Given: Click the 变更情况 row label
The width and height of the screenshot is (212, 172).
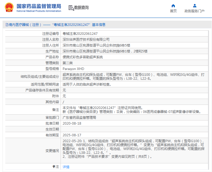Looking at the screenshot, I should click(52, 151).
